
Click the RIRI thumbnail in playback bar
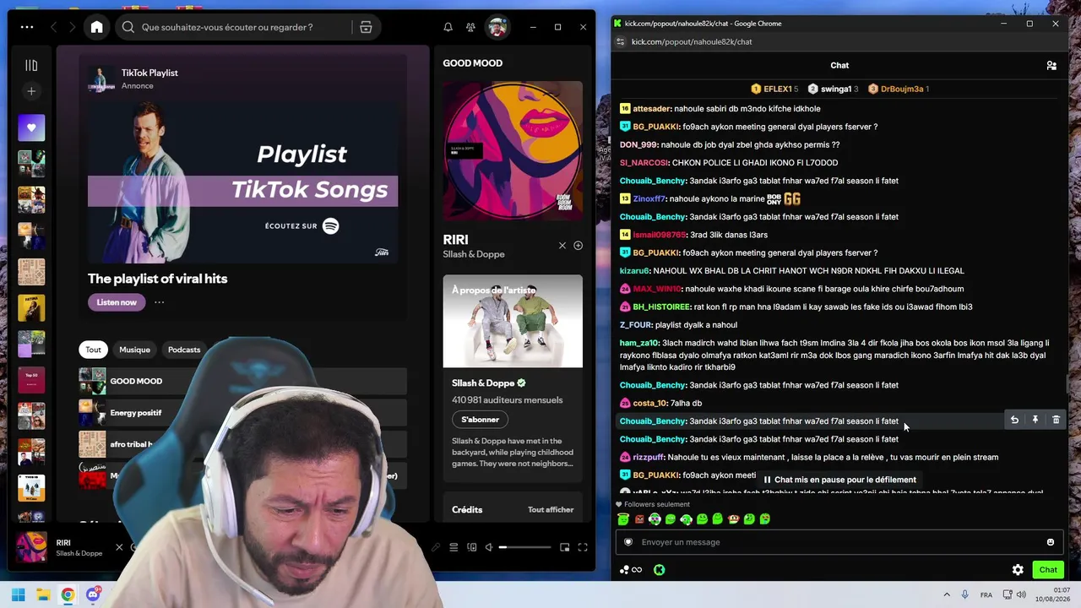tap(31, 547)
